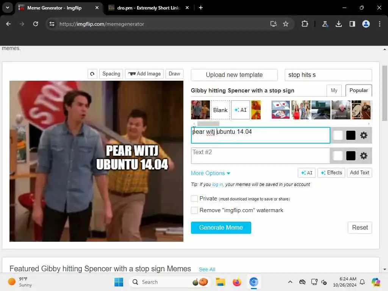Open the browser profile avatar
The width and height of the screenshot is (388, 291).
tap(366, 24)
